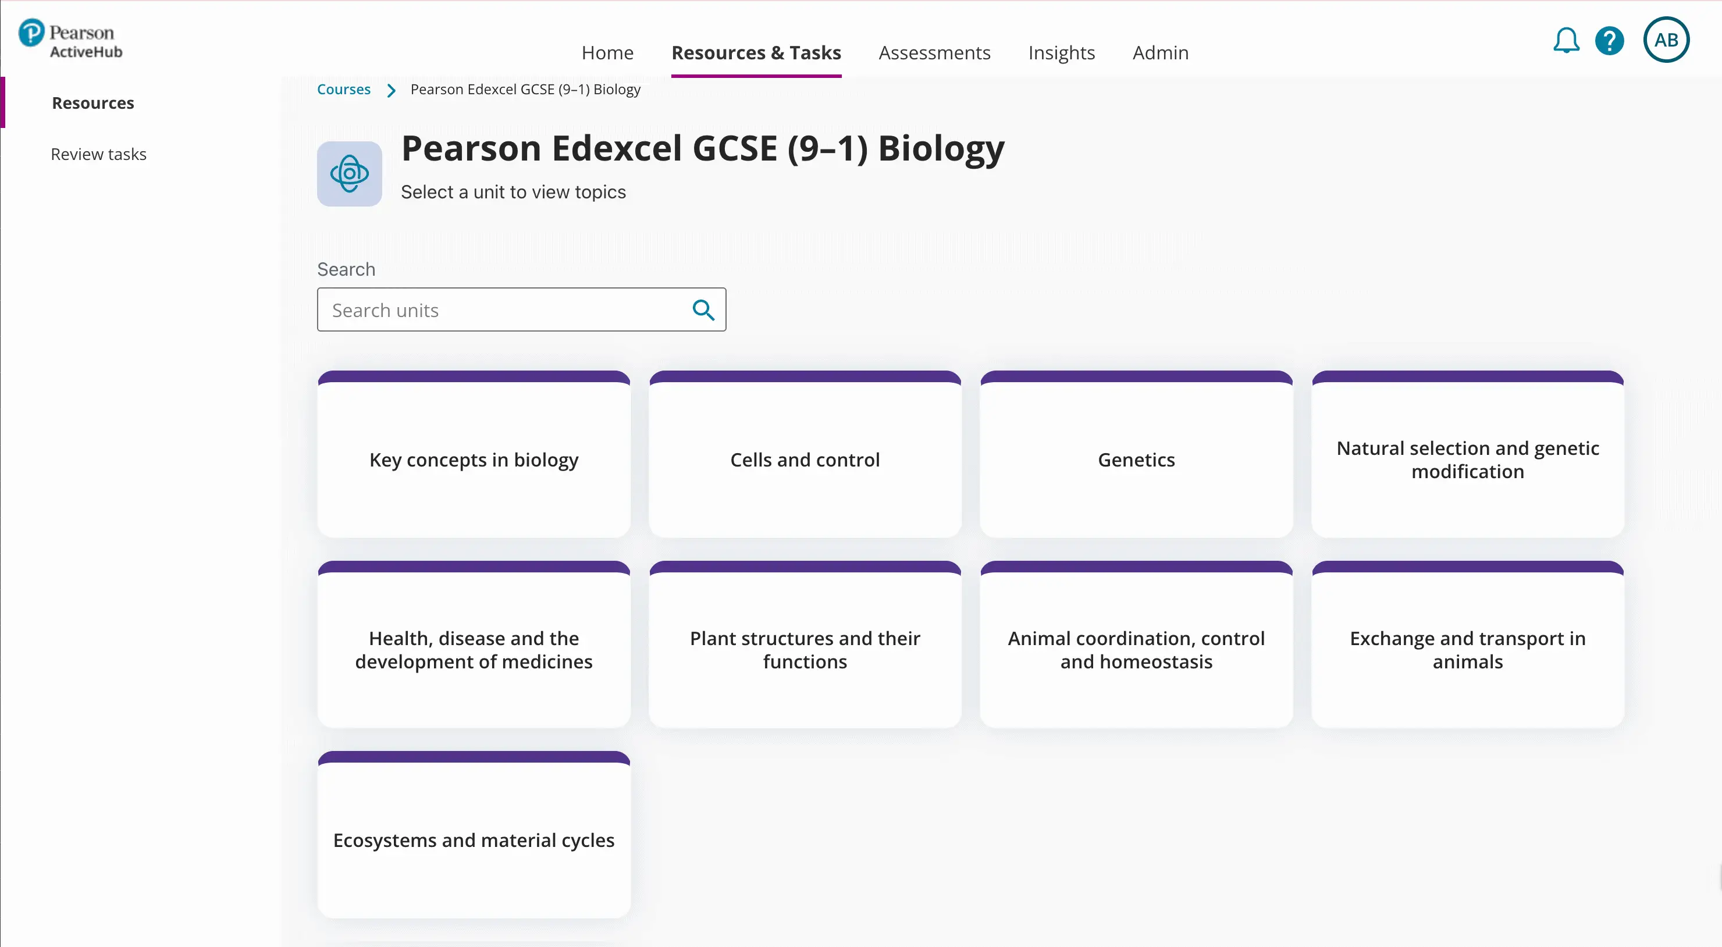Open Ecosystems and material cycles unit

click(474, 840)
